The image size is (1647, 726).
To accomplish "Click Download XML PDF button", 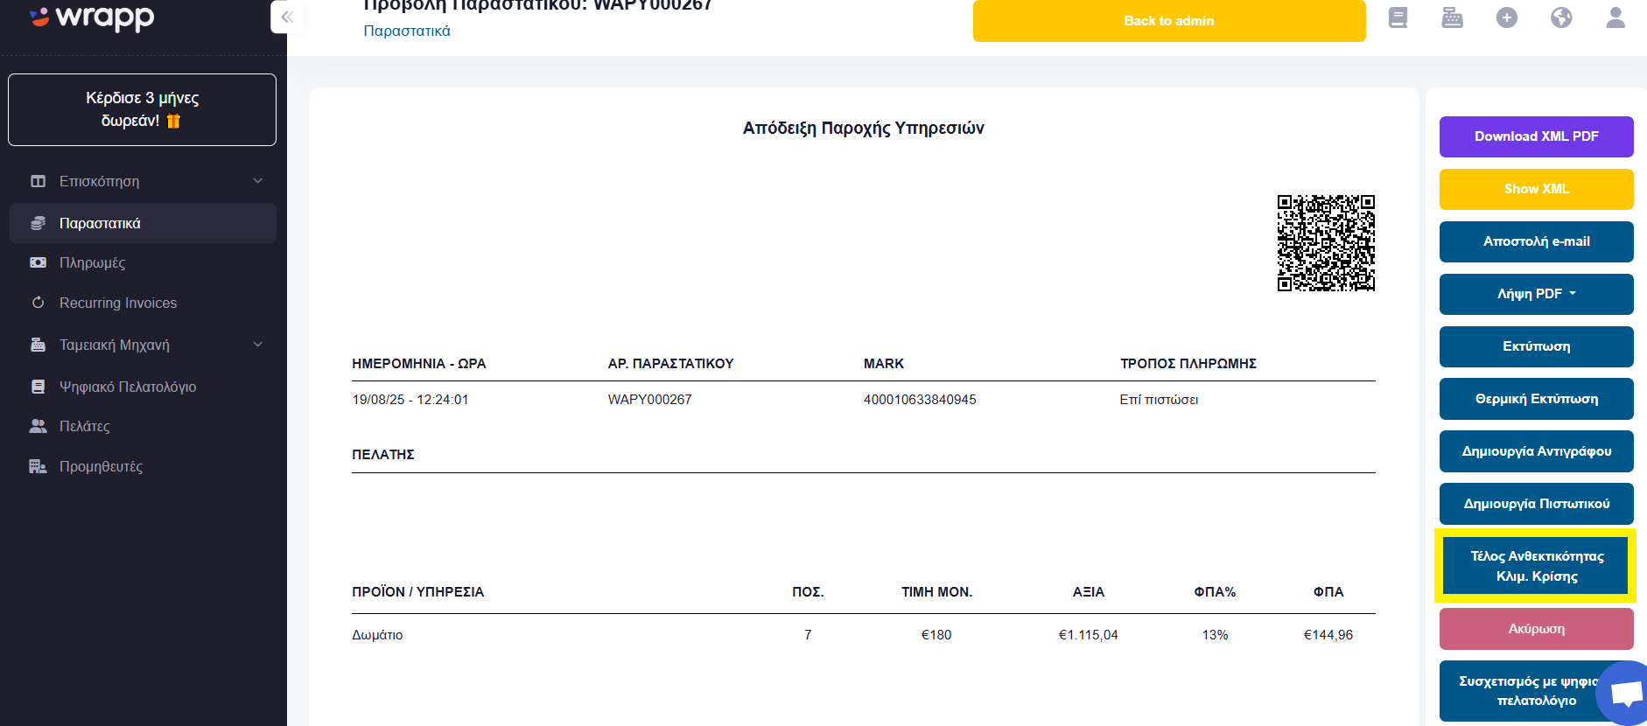I will click(x=1537, y=136).
